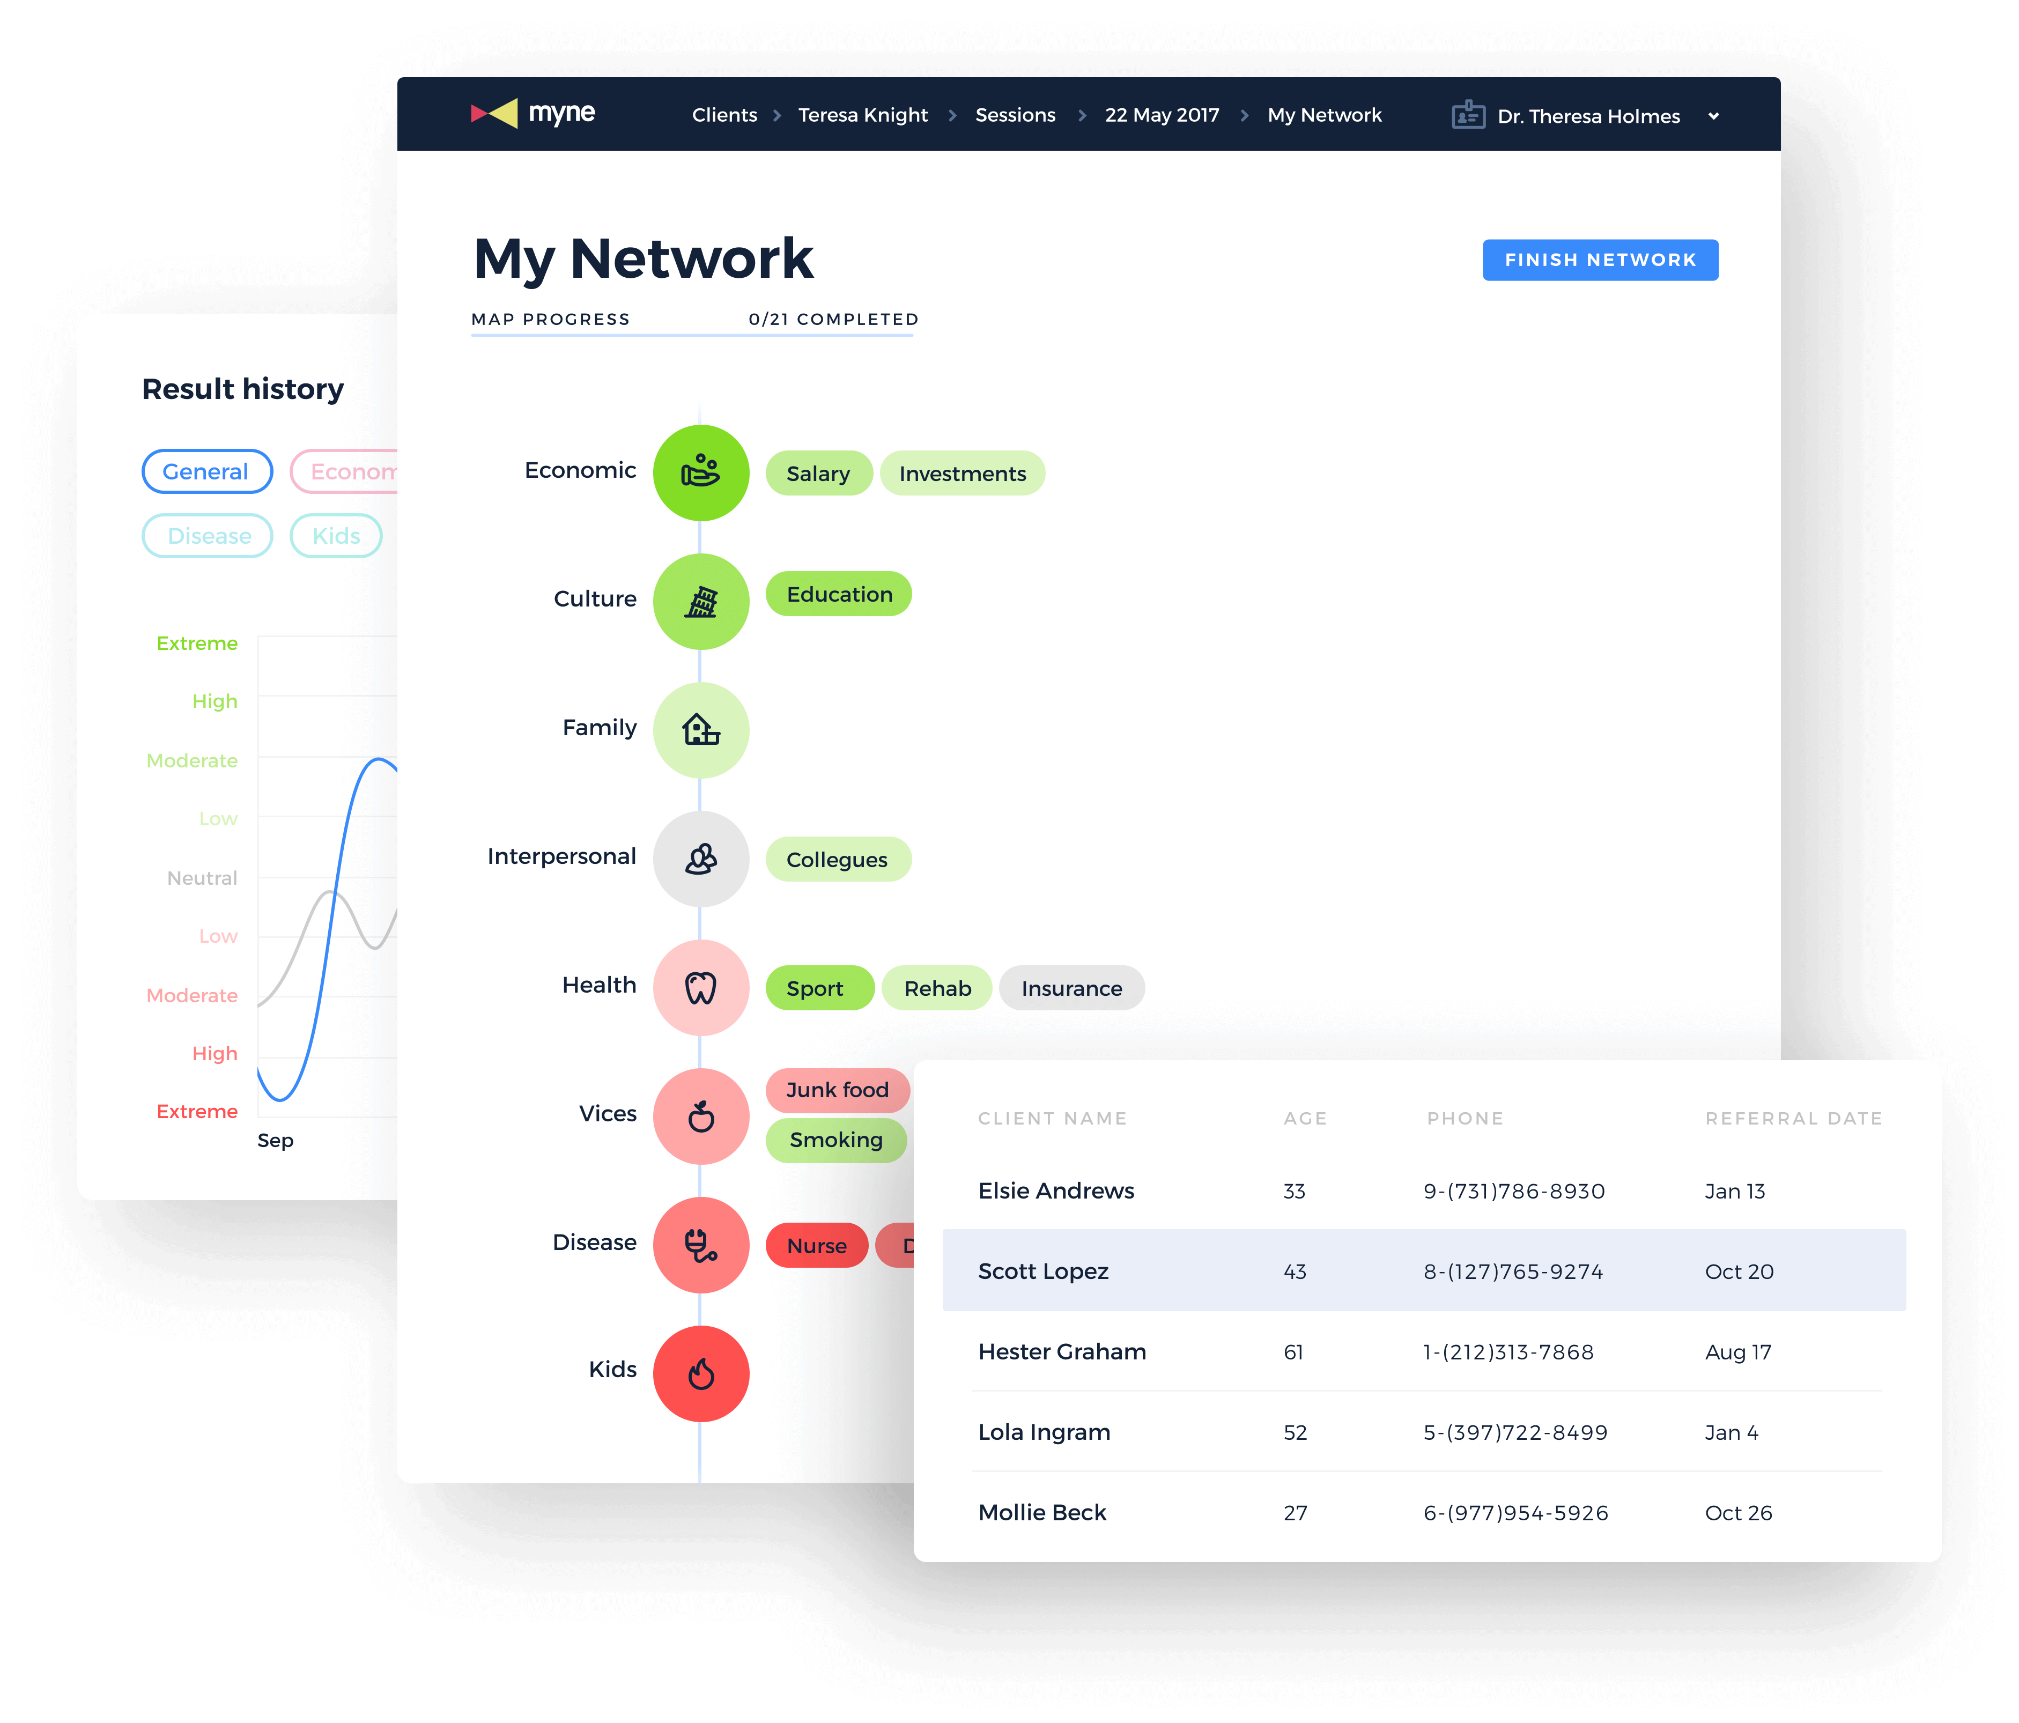Image resolution: width=2019 pixels, height=1723 pixels.
Task: Open the user badge profile icon
Action: [1468, 115]
